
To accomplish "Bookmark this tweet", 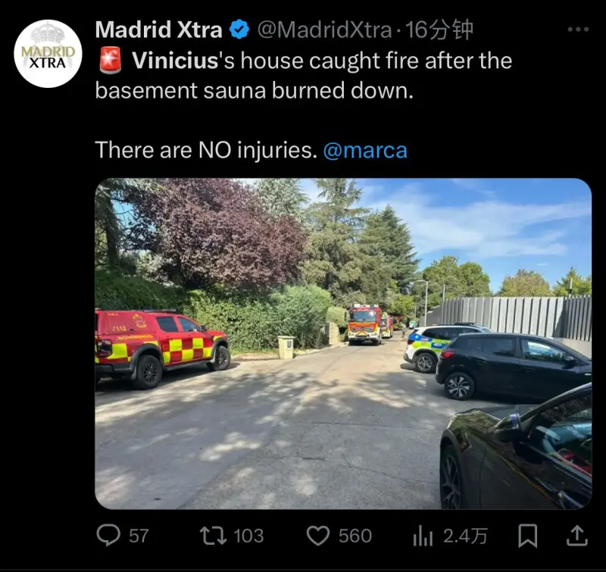I will point(527,536).
